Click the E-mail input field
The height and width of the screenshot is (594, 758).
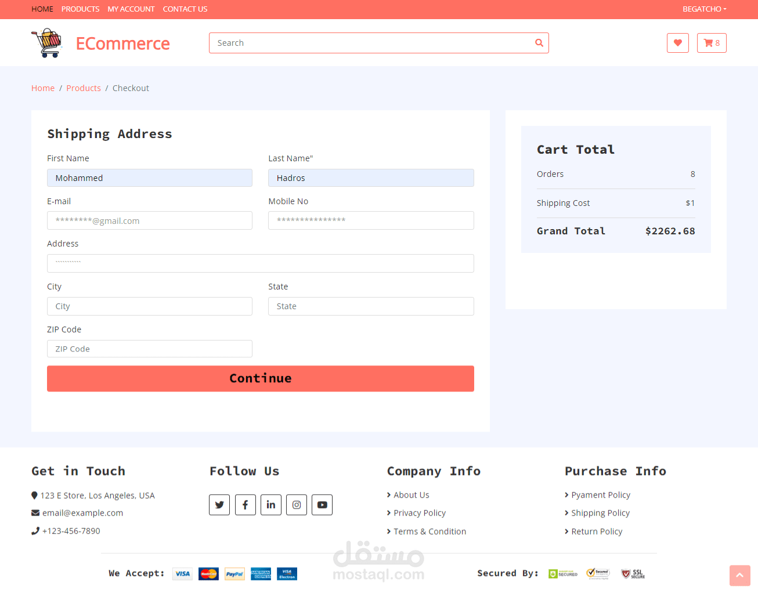(150, 220)
